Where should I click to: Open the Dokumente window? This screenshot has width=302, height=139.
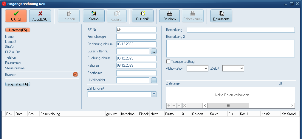pyautogui.click(x=221, y=16)
